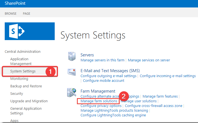Screen dimensions: 198x123
Task: Open the Security navigation item
Action: coord(17,94)
